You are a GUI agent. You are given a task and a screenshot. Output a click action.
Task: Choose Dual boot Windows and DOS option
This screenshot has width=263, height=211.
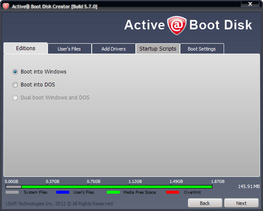click(15, 98)
